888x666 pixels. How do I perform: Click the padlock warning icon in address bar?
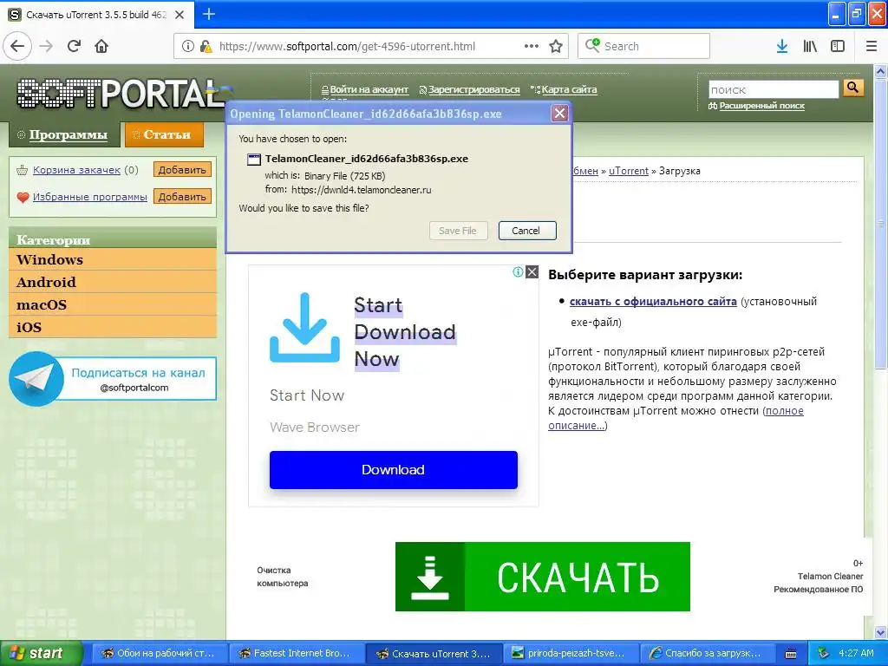(206, 47)
